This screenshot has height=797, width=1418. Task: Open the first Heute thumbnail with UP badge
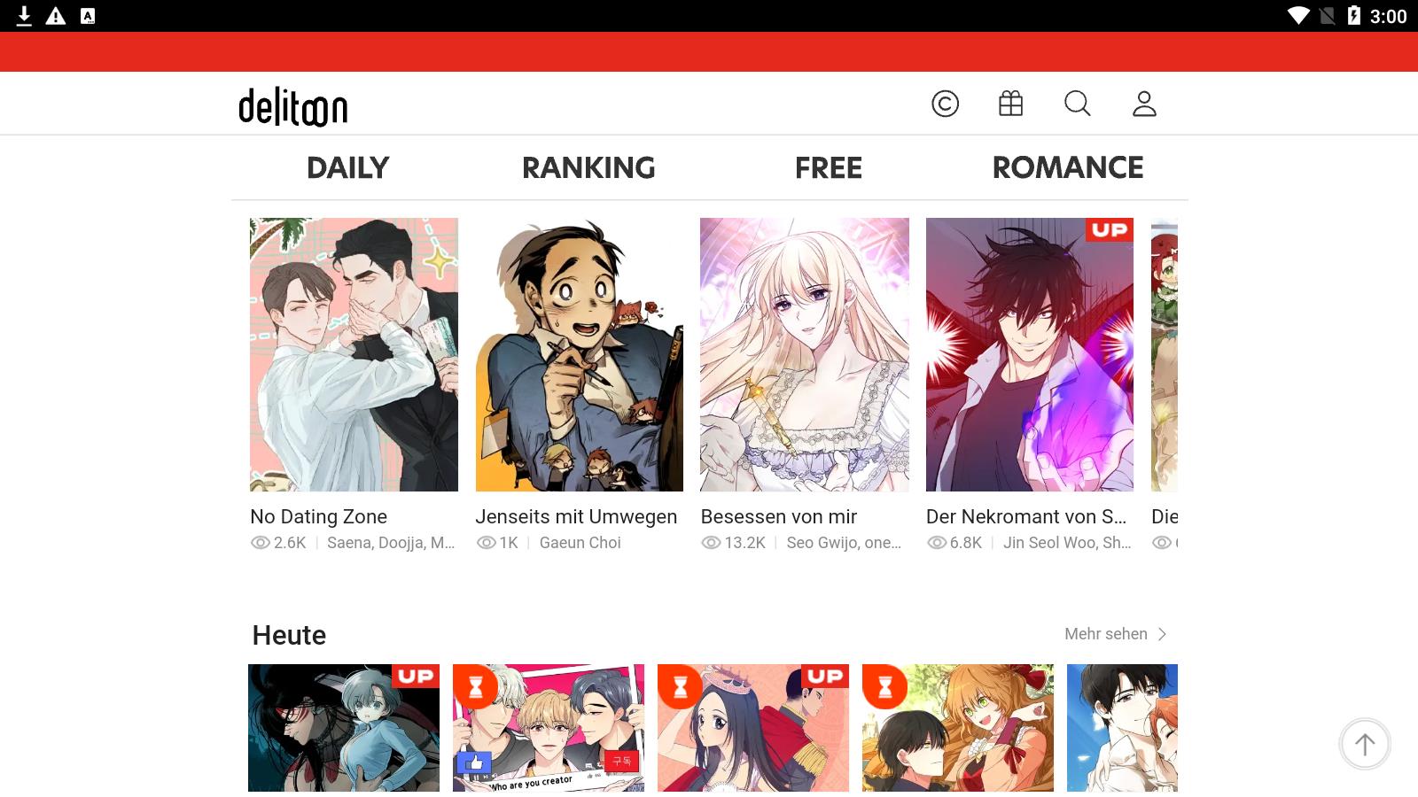pos(344,728)
